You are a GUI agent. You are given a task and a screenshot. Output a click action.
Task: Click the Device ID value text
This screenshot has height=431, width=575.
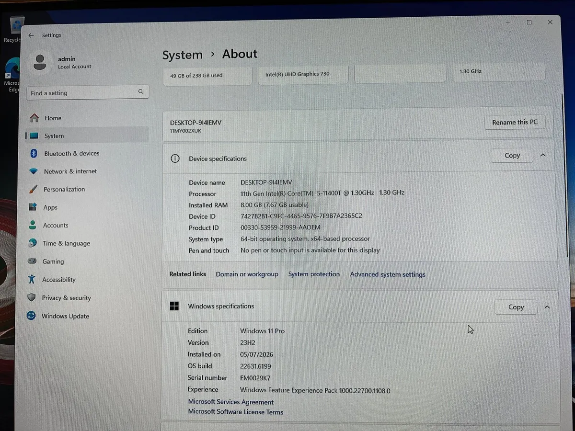pyautogui.click(x=301, y=216)
